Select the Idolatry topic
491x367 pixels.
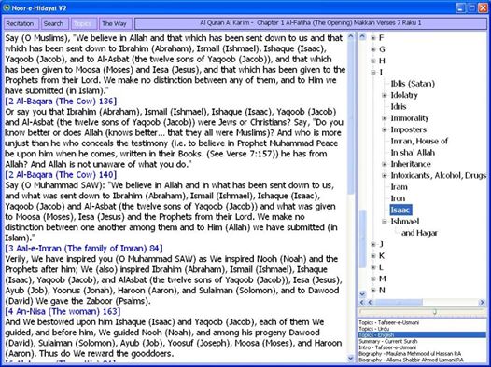(404, 95)
